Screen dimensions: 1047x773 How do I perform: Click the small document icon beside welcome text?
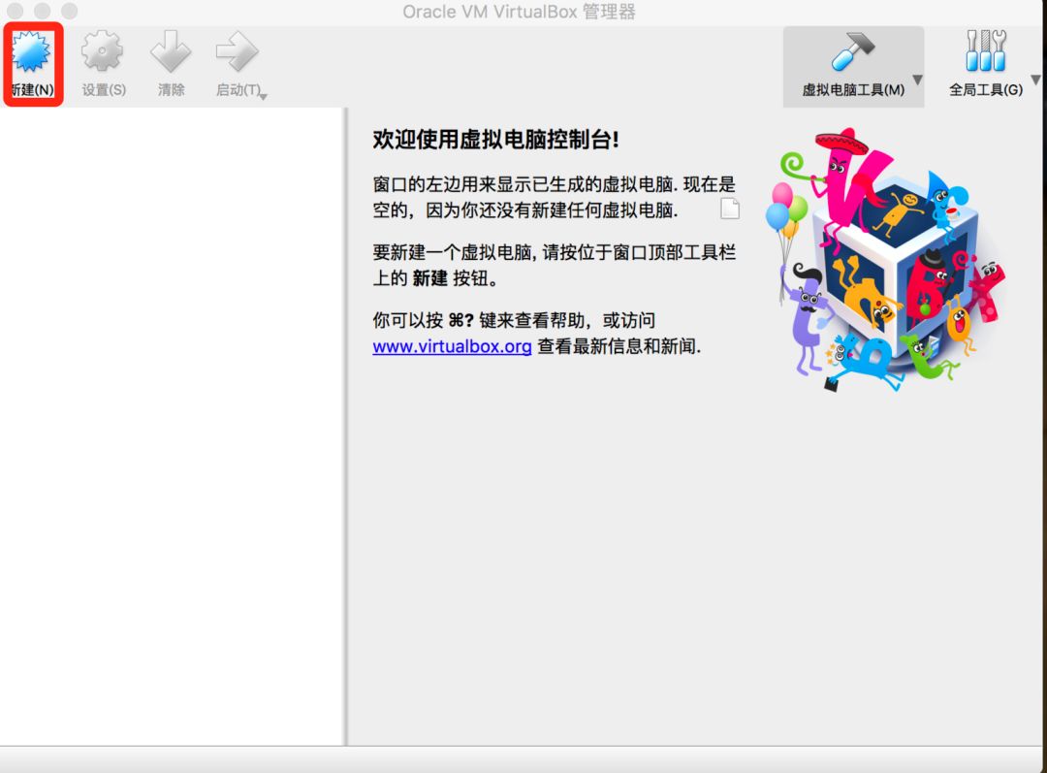pos(730,209)
